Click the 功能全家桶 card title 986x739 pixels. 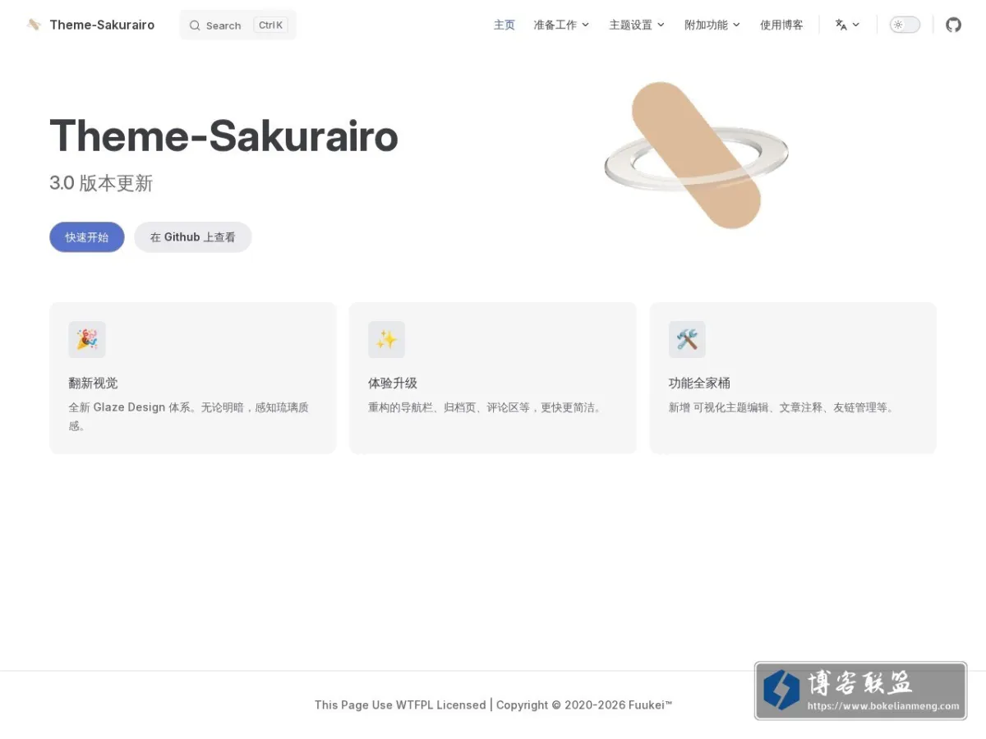[699, 383]
